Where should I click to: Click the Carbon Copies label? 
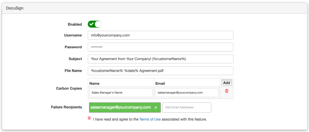pos(69,88)
